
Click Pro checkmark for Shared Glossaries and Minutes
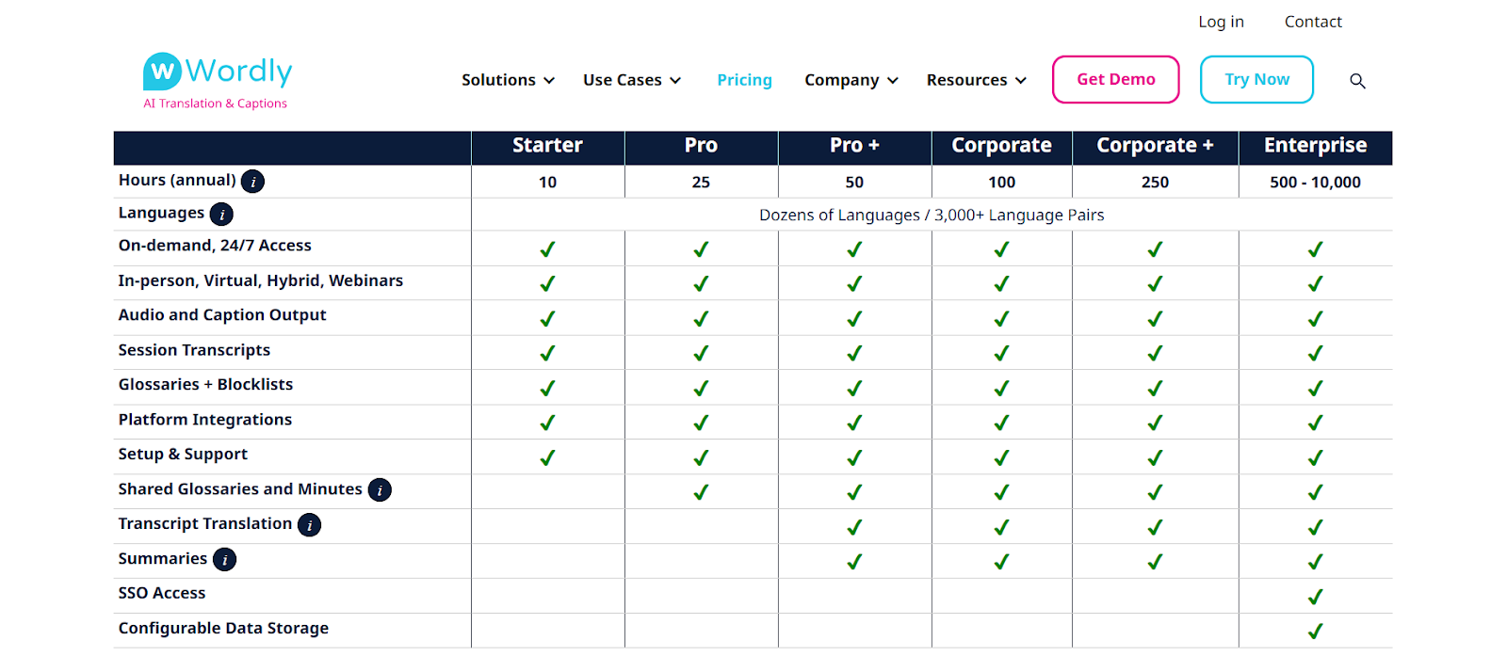(701, 492)
